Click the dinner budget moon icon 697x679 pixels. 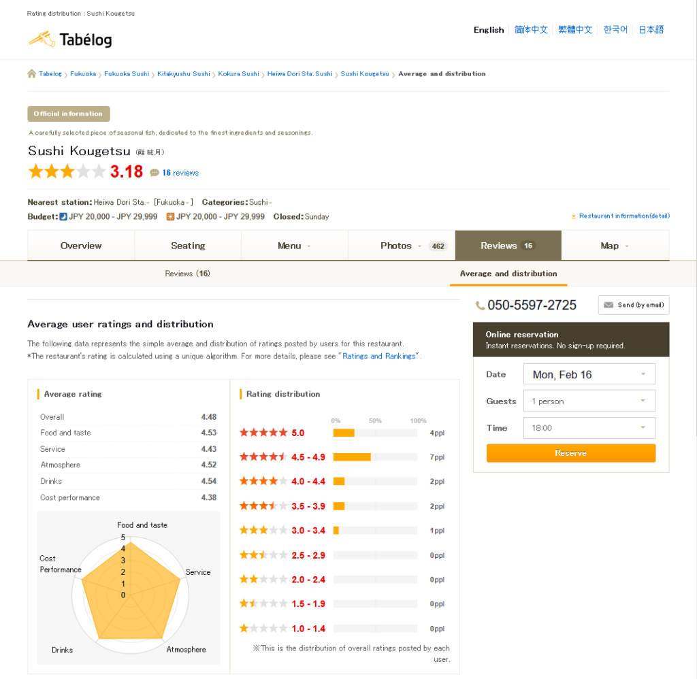[x=63, y=216]
